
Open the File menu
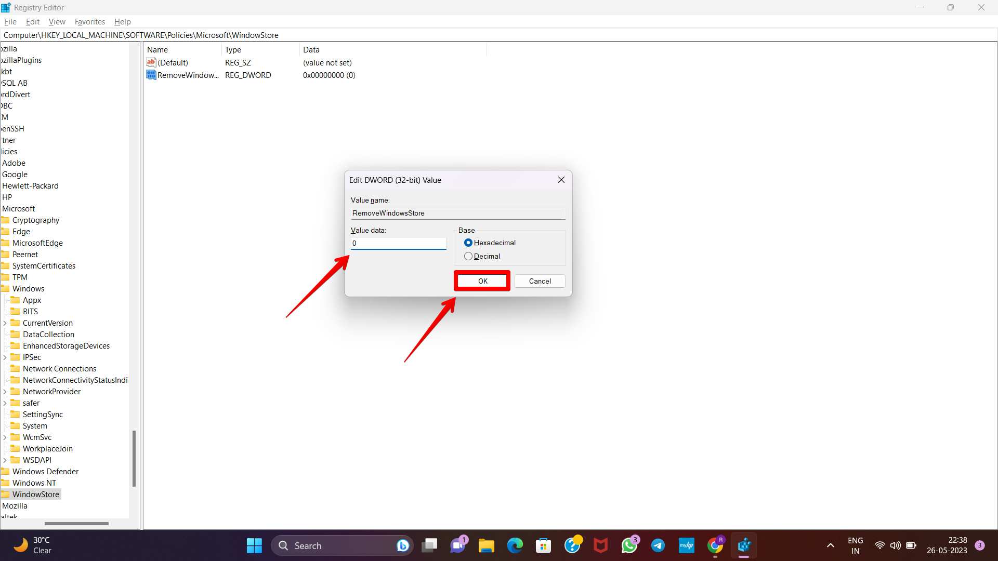[x=10, y=22]
